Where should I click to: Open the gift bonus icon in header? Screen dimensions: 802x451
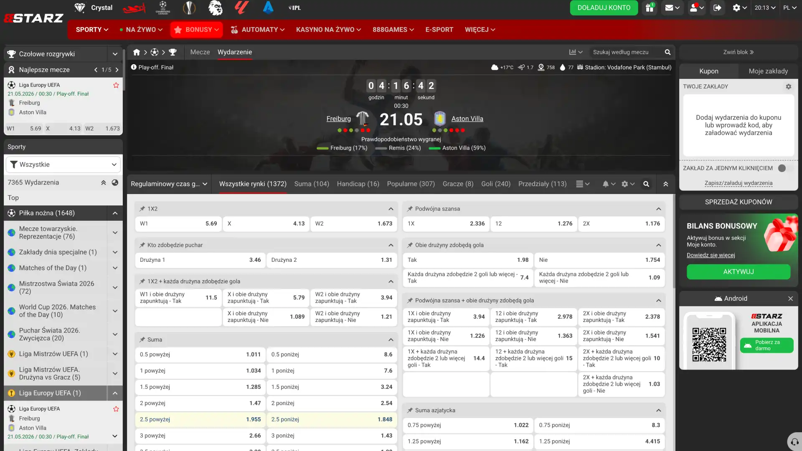[x=650, y=8]
